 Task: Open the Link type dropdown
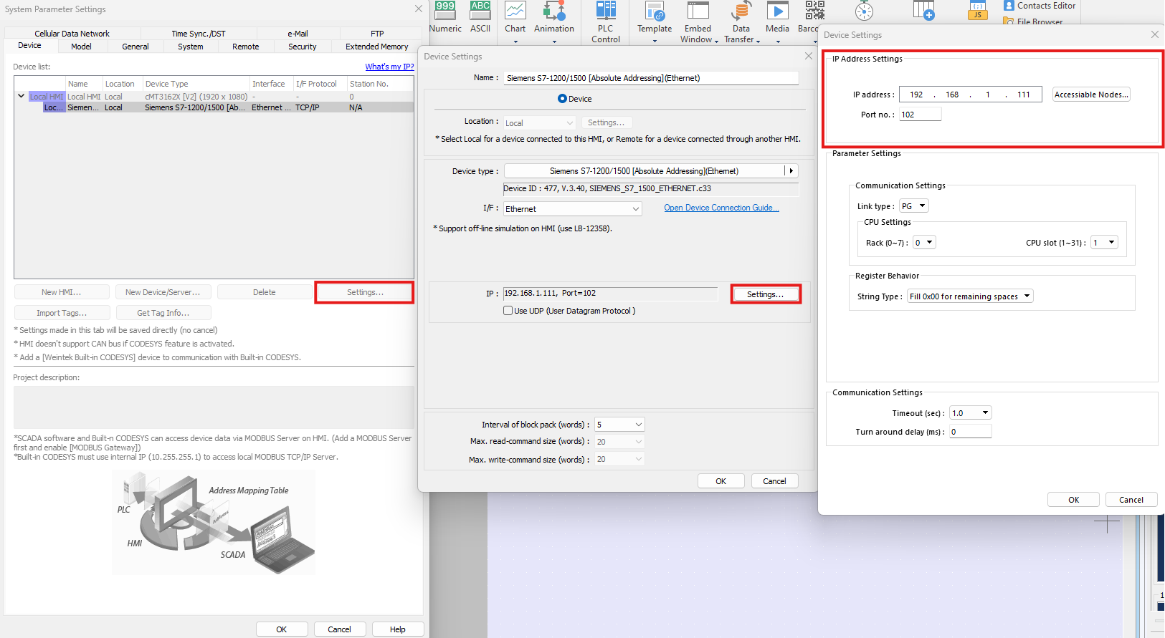coord(914,206)
